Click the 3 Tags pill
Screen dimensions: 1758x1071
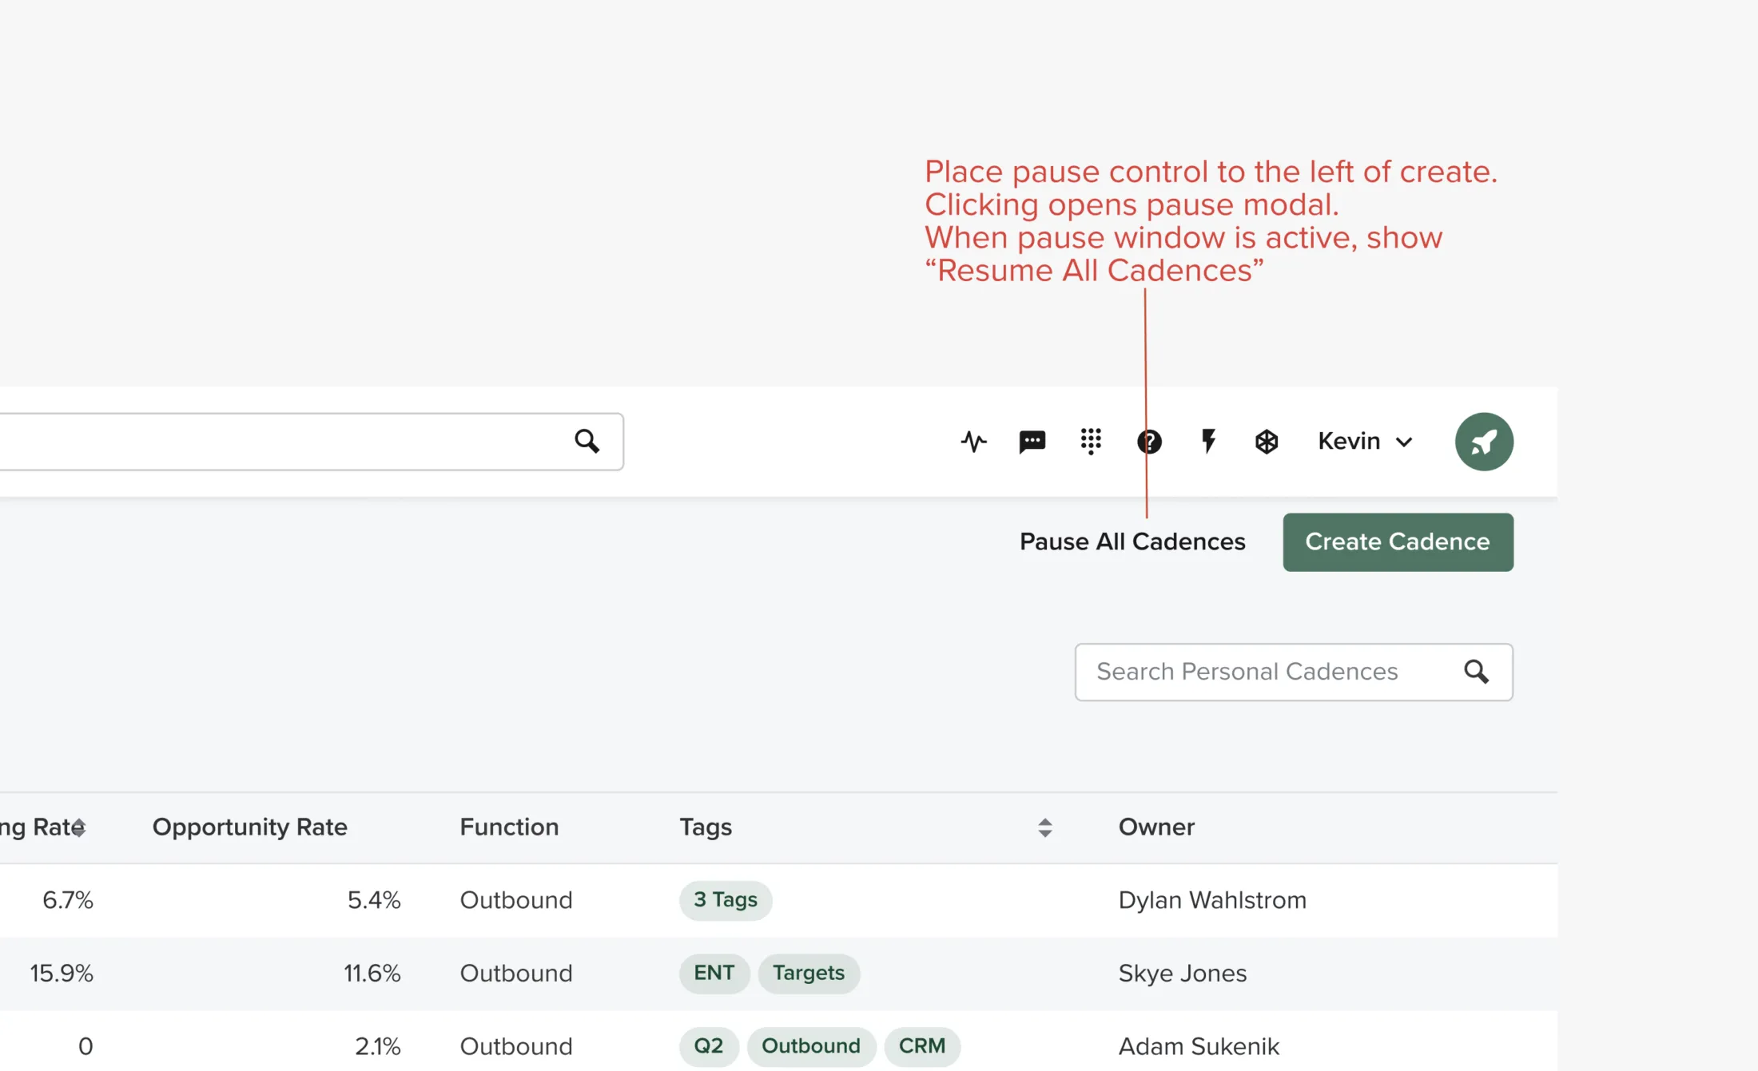725,900
